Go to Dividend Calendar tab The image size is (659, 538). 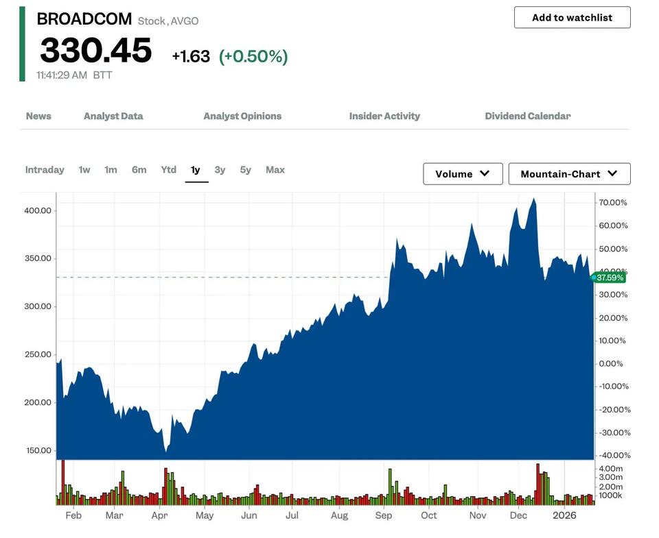point(527,116)
